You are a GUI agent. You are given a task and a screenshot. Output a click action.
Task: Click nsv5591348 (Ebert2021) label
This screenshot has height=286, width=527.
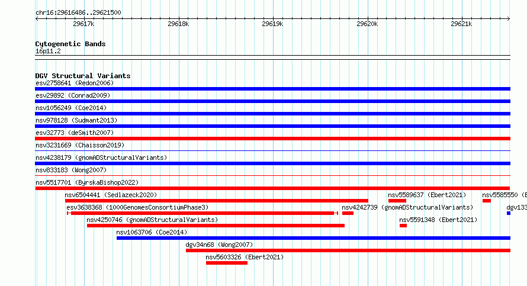point(438,220)
